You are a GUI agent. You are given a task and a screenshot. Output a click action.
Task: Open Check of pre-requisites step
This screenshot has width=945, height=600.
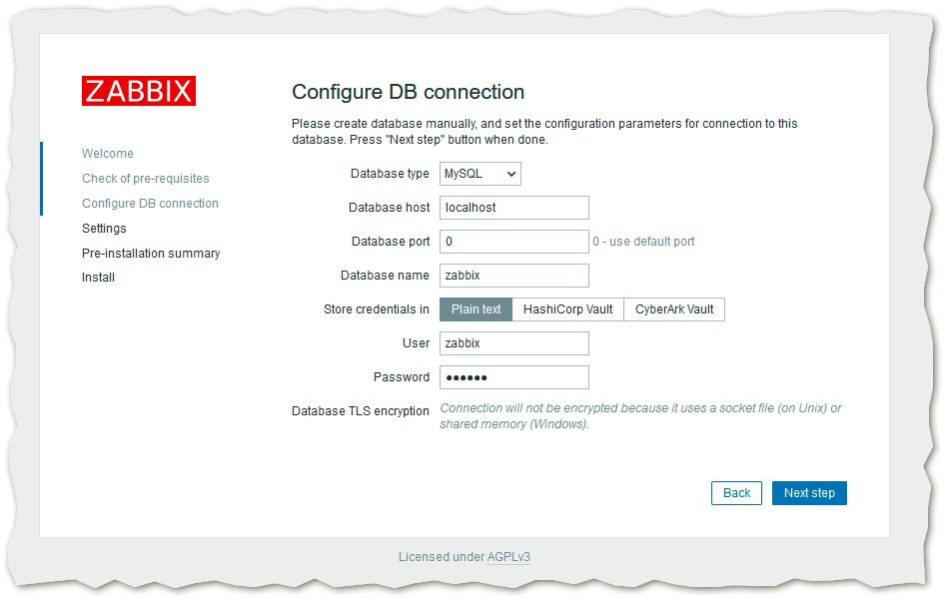click(x=145, y=179)
